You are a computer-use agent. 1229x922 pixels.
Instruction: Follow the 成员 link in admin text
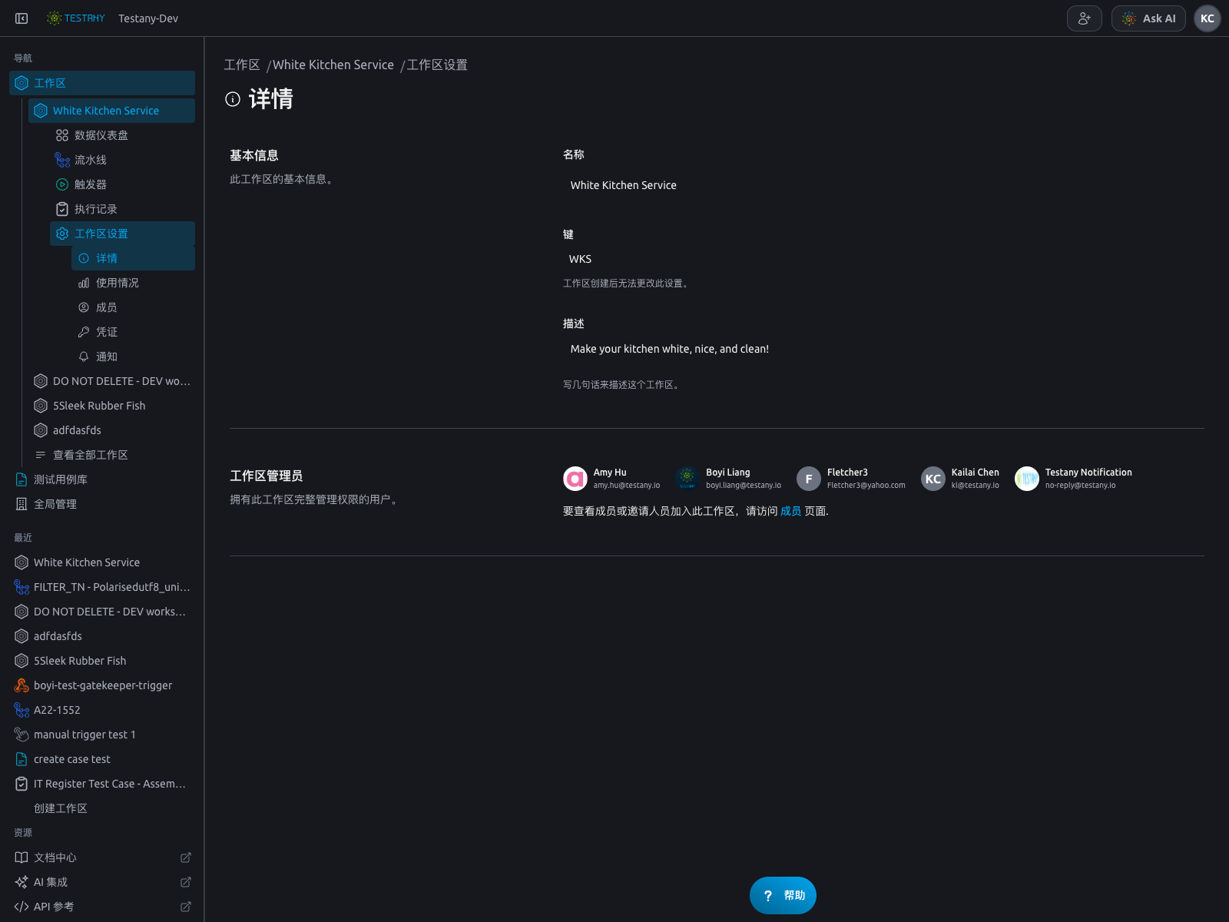[x=790, y=511]
